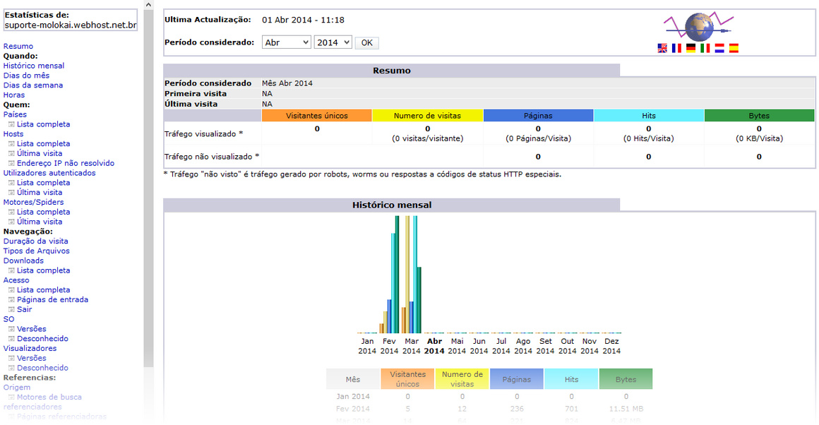Pick the Dutch flag language icon
The height and width of the screenshot is (425, 819).
pos(719,49)
